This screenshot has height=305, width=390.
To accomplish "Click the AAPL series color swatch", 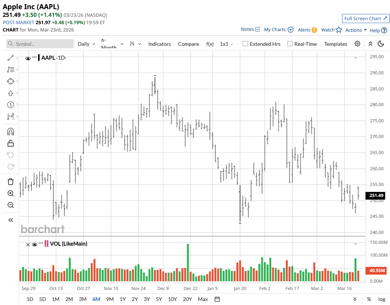I will tap(39, 58).
